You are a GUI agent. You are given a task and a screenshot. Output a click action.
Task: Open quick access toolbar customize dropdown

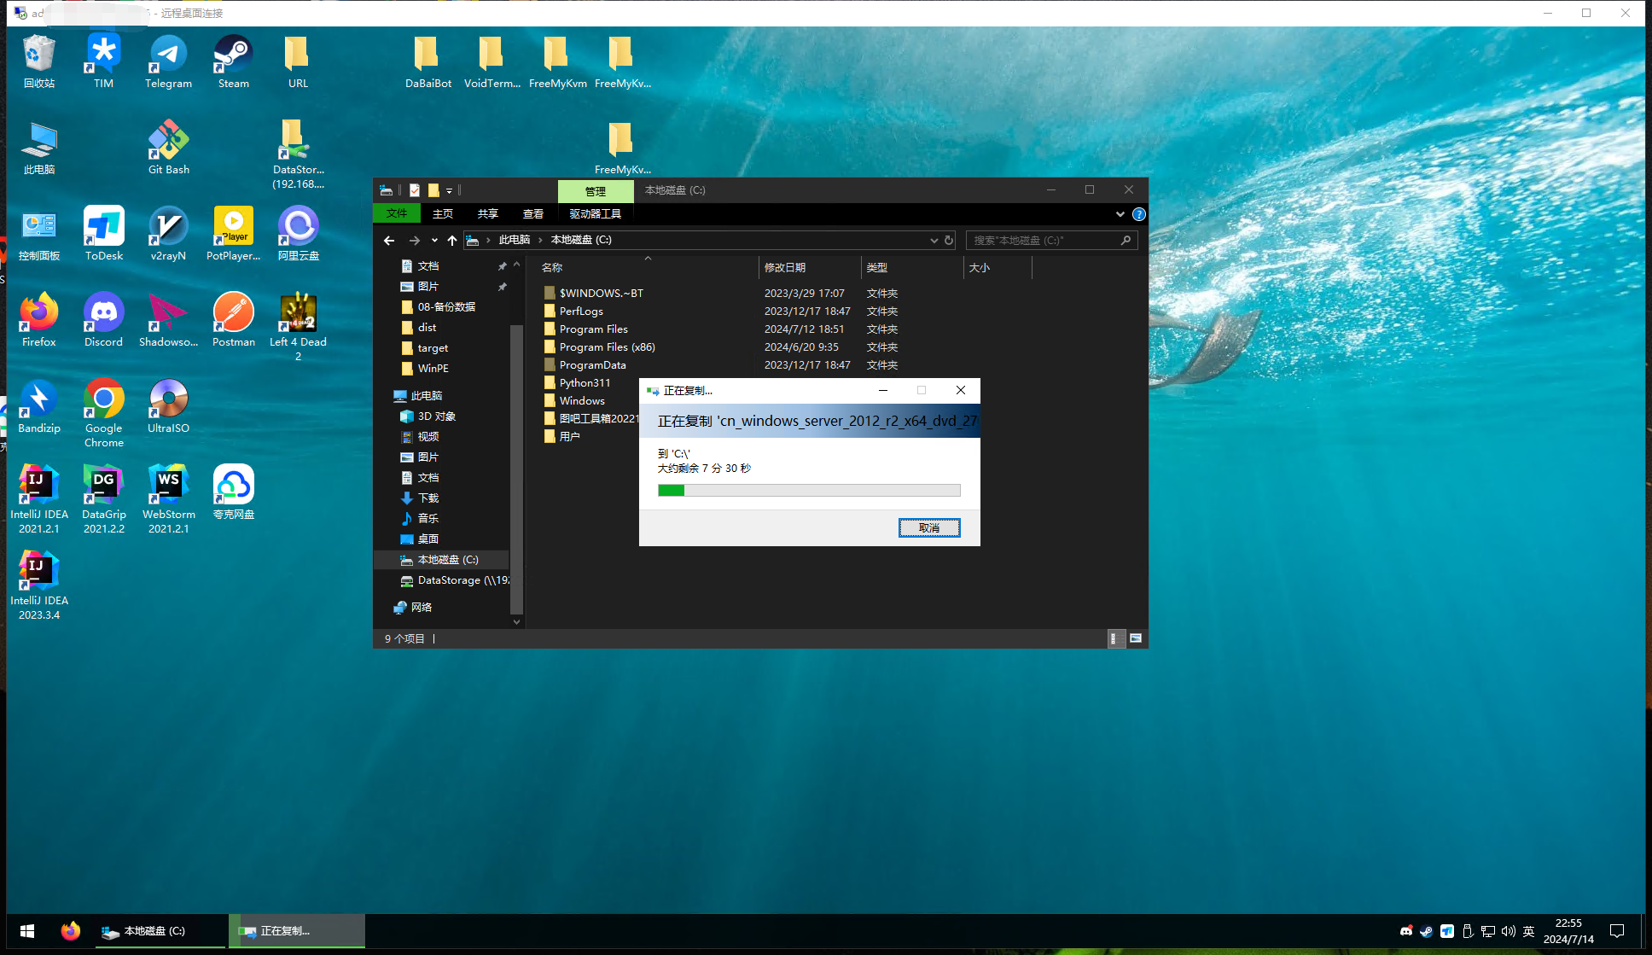tap(449, 190)
